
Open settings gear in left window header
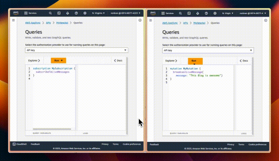pyautogui.click(x=85, y=13)
